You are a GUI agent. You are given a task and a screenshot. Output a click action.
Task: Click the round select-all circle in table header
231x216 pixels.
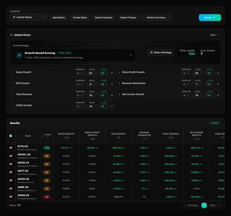11,136
